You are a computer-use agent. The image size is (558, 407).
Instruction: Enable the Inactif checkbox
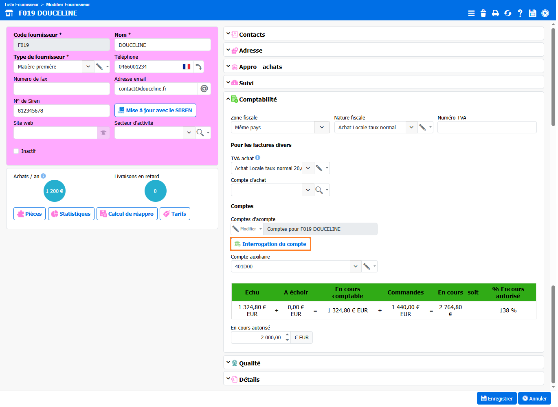click(x=16, y=151)
